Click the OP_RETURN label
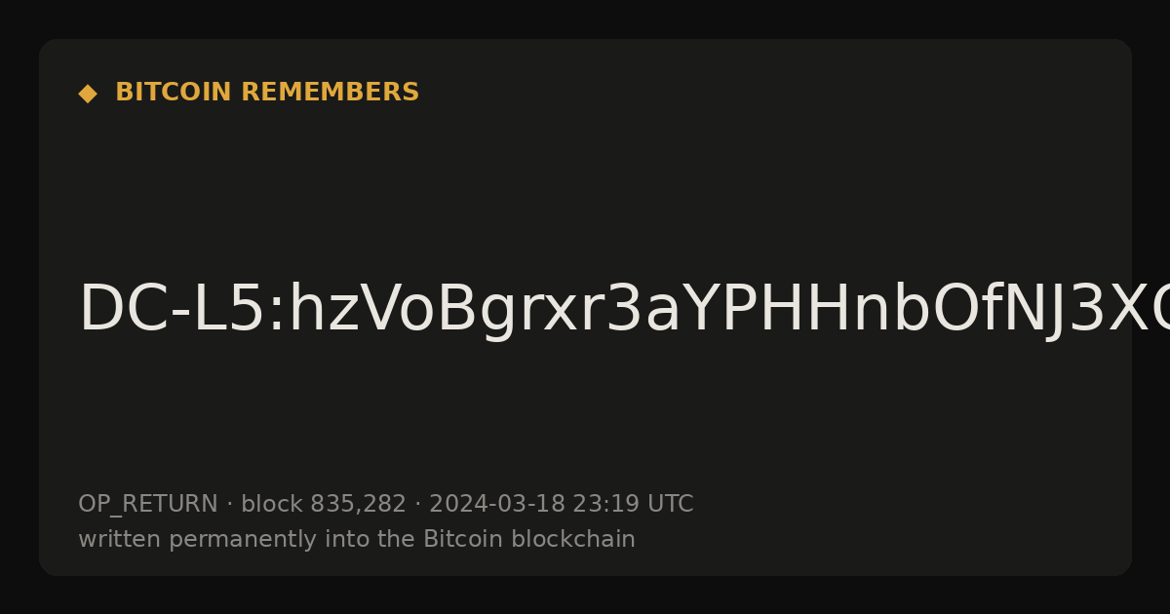1170x614 pixels. tap(148, 505)
